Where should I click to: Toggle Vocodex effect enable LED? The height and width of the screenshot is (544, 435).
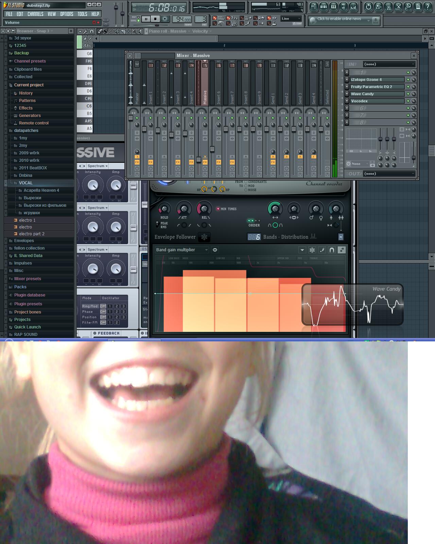408,101
